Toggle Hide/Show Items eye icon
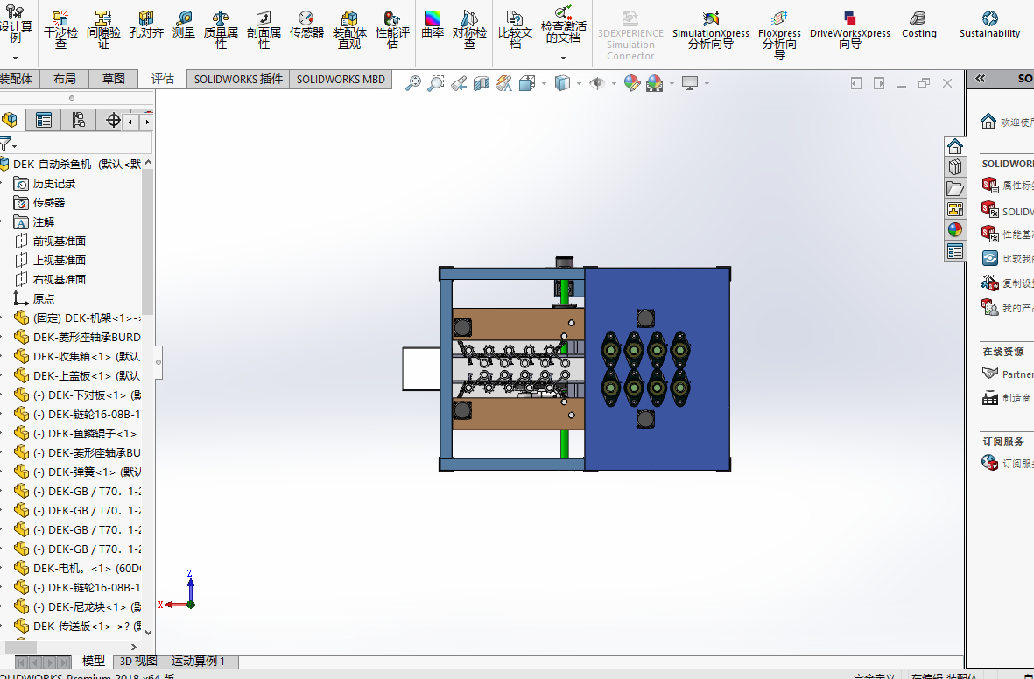The height and width of the screenshot is (679, 1034). (597, 83)
